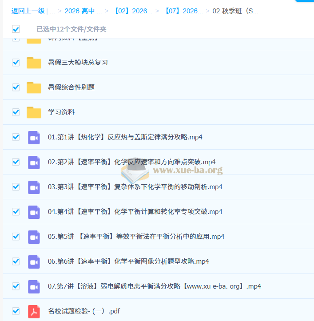Open the 2026 高中 breadcrumb folder
The height and width of the screenshot is (321, 314).
tap(83, 11)
